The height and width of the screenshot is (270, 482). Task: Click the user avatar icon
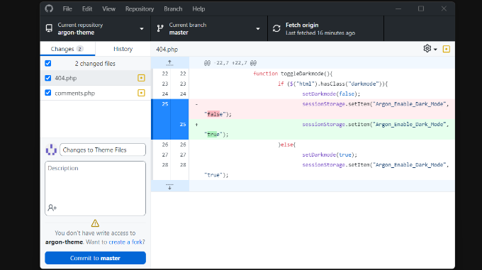tap(51, 150)
